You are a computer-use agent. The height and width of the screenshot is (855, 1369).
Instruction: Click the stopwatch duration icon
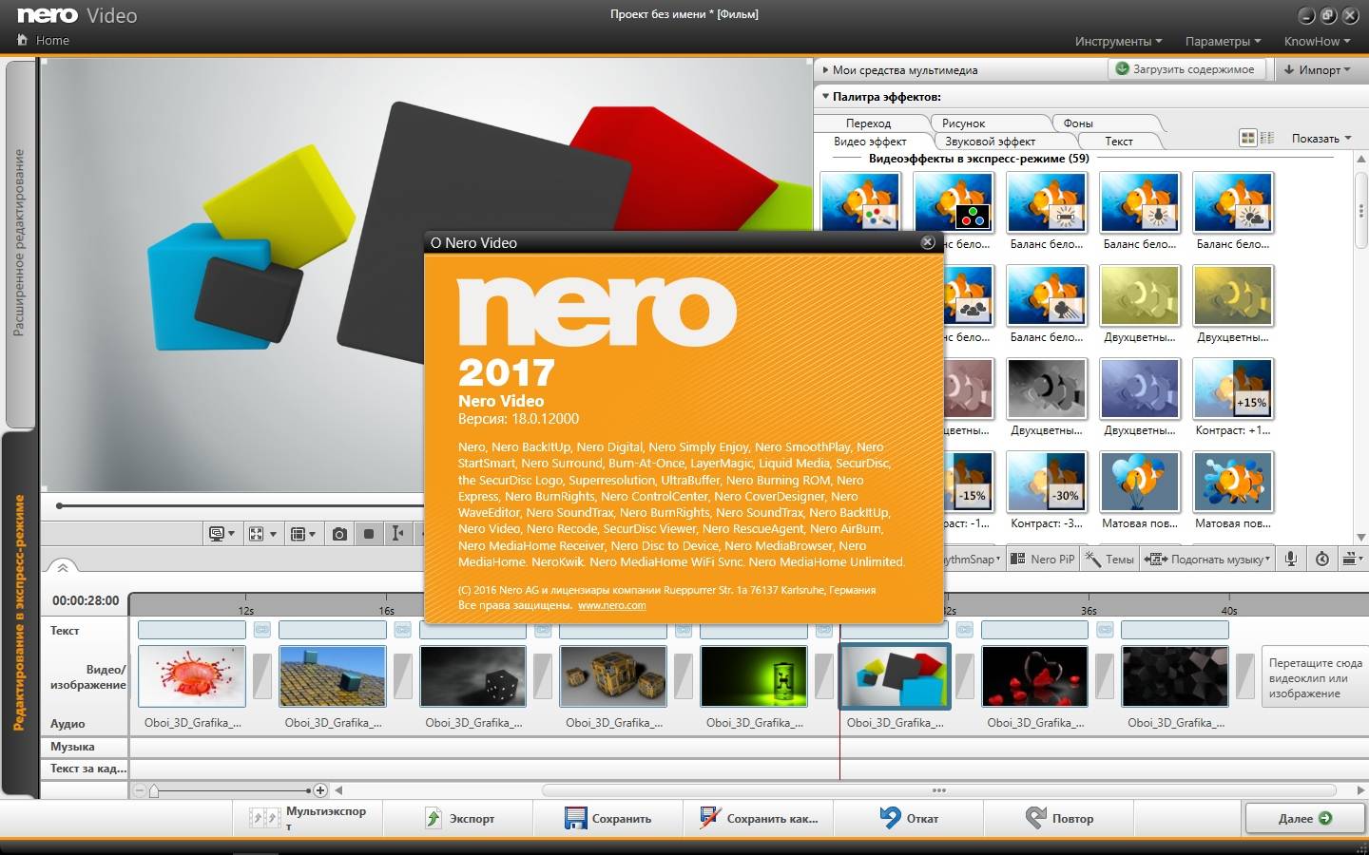pos(1322,559)
